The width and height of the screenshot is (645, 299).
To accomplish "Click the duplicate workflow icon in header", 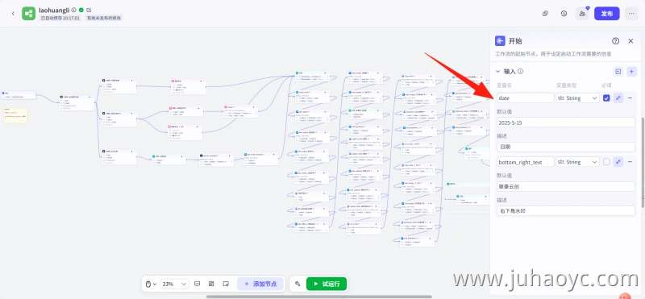I will click(545, 14).
